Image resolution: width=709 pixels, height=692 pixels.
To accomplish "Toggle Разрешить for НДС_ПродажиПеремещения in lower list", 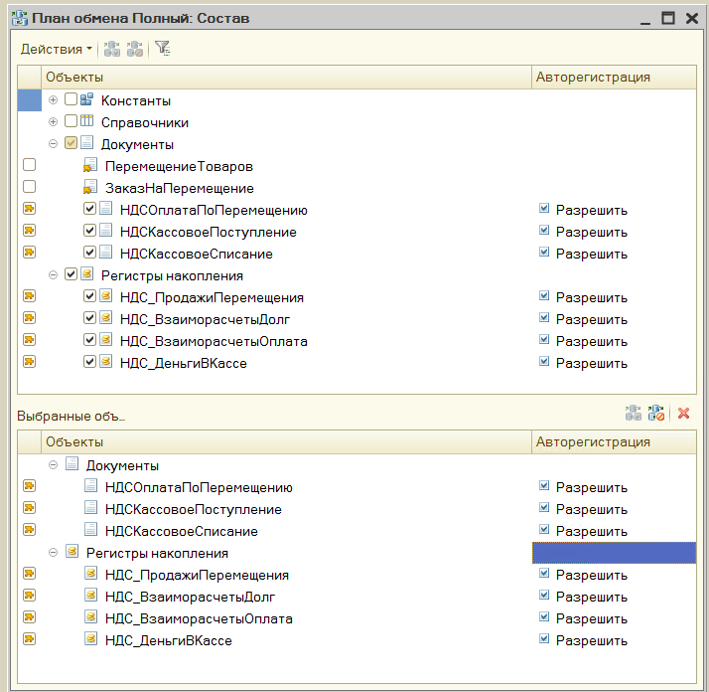I will pos(544,574).
